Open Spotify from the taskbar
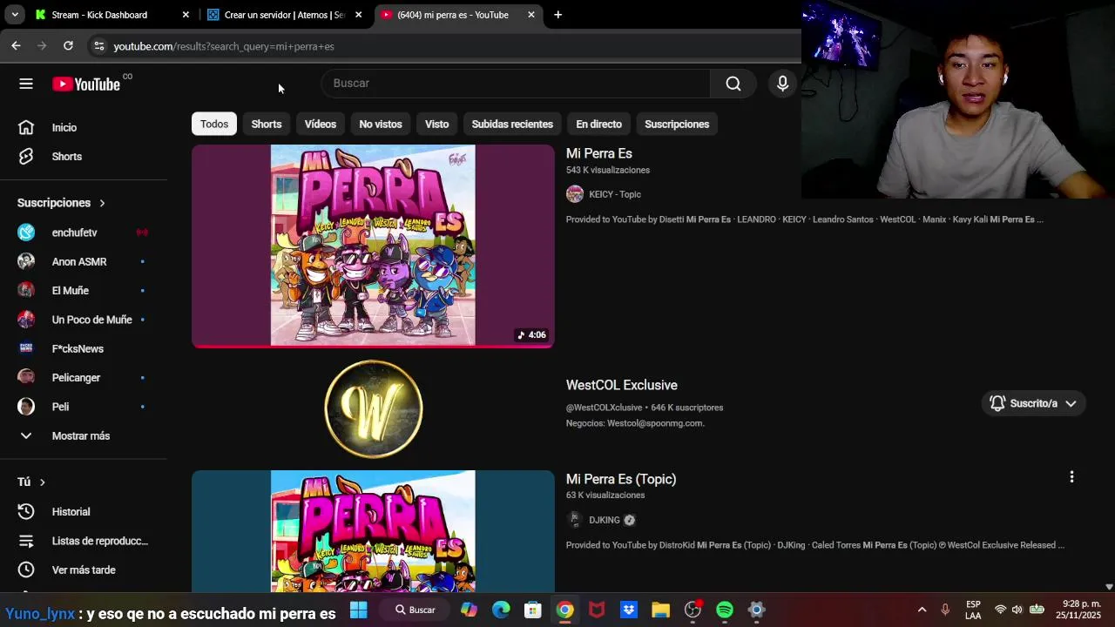This screenshot has height=627, width=1115. pos(725,610)
